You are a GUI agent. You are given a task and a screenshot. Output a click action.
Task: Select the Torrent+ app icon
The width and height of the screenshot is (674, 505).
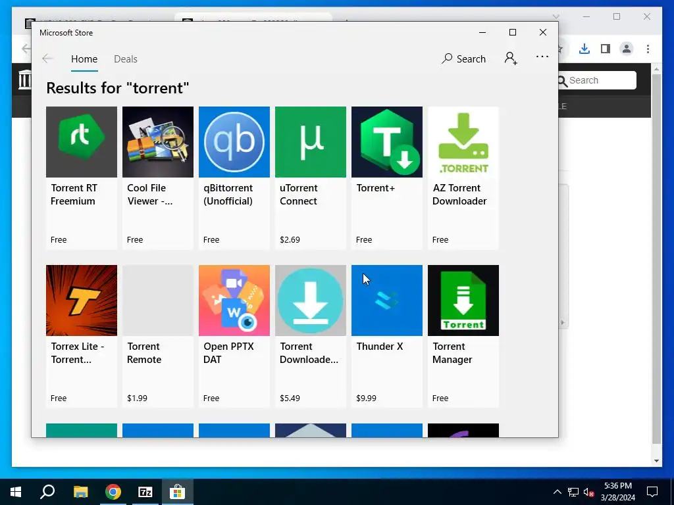click(x=387, y=142)
